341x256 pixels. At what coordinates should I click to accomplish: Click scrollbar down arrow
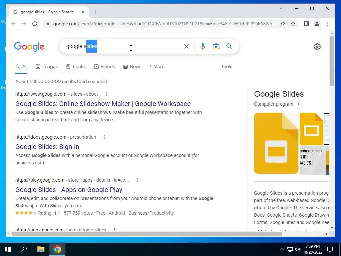point(332,228)
